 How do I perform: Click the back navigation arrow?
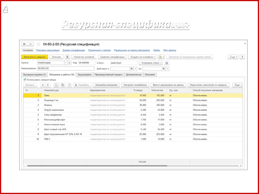point(25,44)
